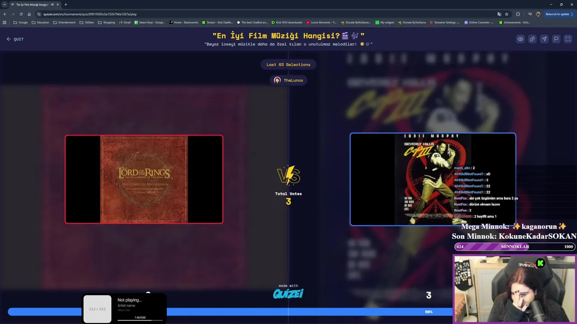577x324 pixels.
Task: Click the blue tournament progress bar
Action: tap(230, 311)
